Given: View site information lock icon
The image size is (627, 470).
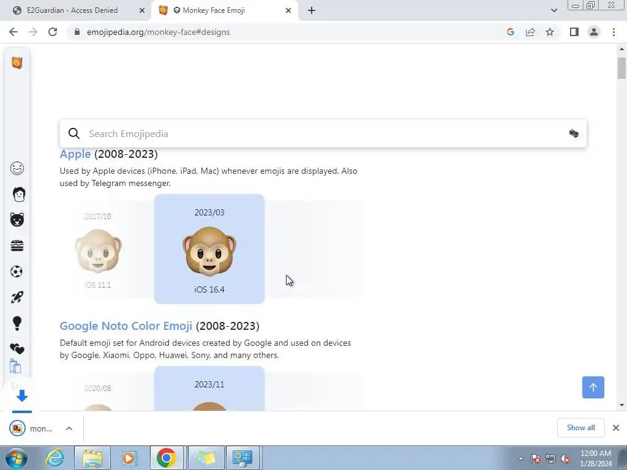Looking at the screenshot, I should [x=77, y=32].
